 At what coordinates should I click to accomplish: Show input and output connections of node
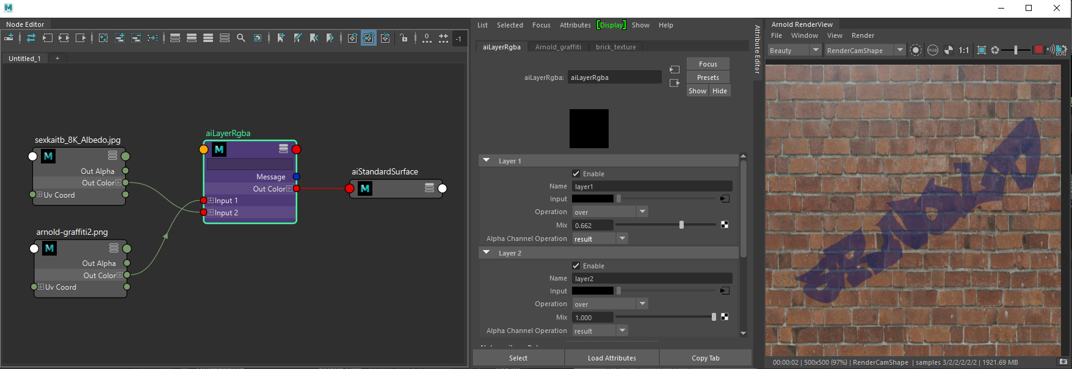coord(64,38)
